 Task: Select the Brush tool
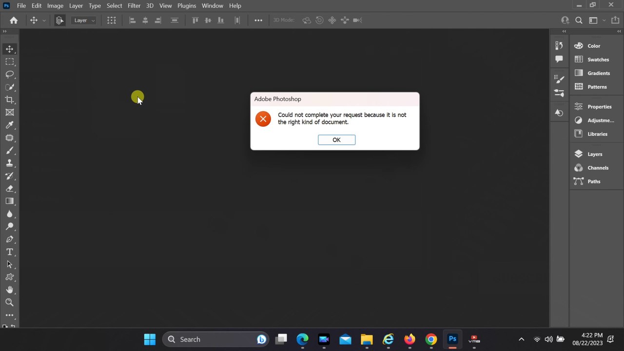point(9,150)
